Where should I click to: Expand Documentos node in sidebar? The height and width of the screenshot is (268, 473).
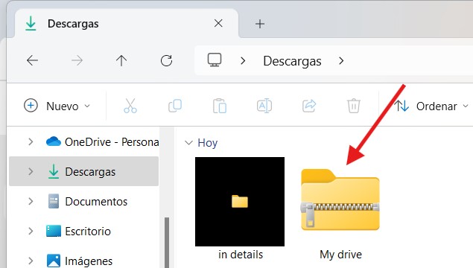(x=31, y=201)
